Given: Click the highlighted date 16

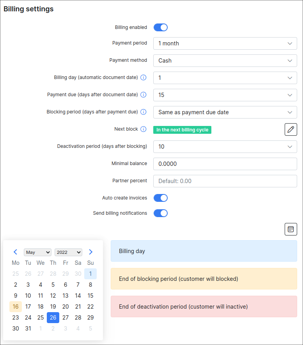Looking at the screenshot, I should tap(16, 307).
